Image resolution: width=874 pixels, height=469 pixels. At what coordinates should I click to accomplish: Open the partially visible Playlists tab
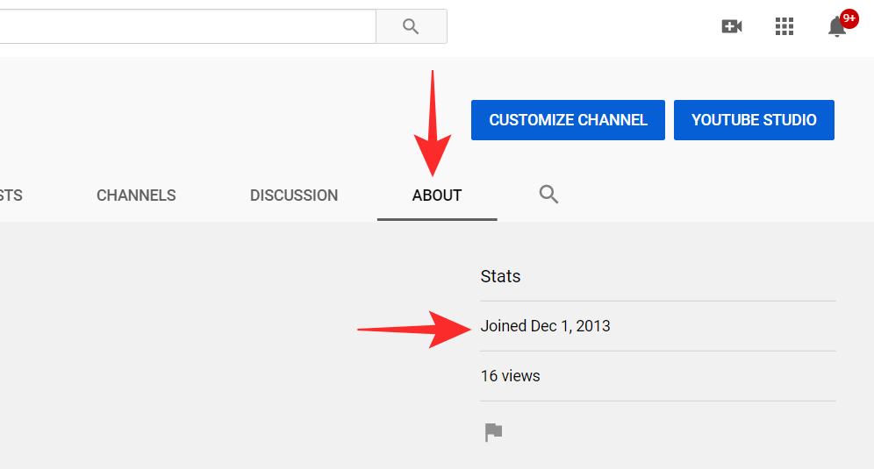click(x=11, y=195)
